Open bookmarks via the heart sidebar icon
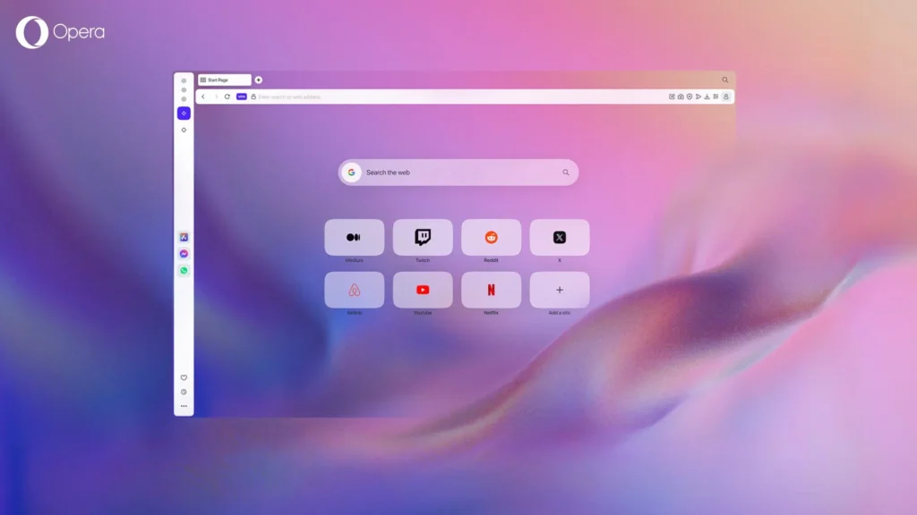The width and height of the screenshot is (917, 515). tap(184, 378)
